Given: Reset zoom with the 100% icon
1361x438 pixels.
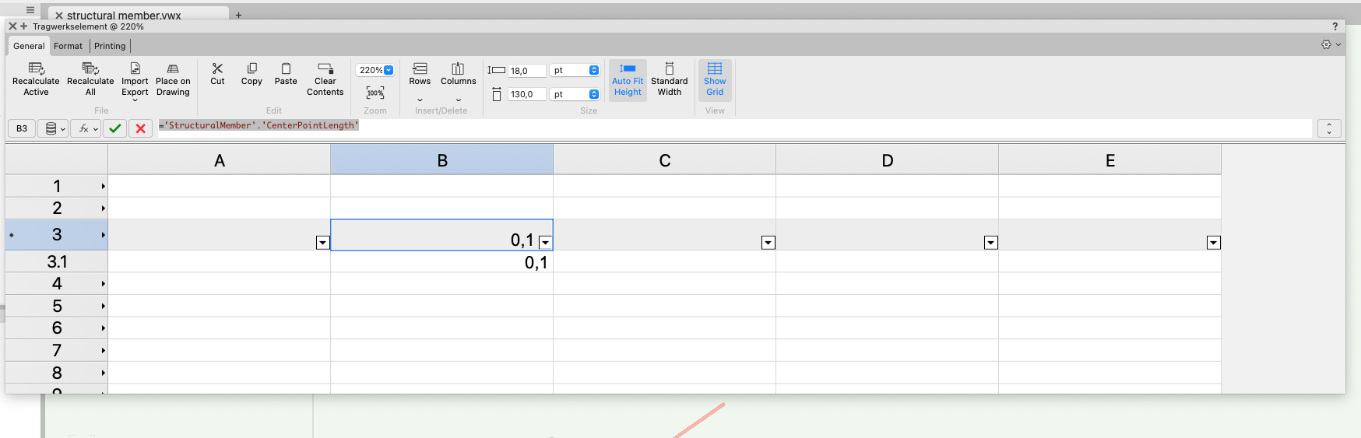Looking at the screenshot, I should click(375, 93).
